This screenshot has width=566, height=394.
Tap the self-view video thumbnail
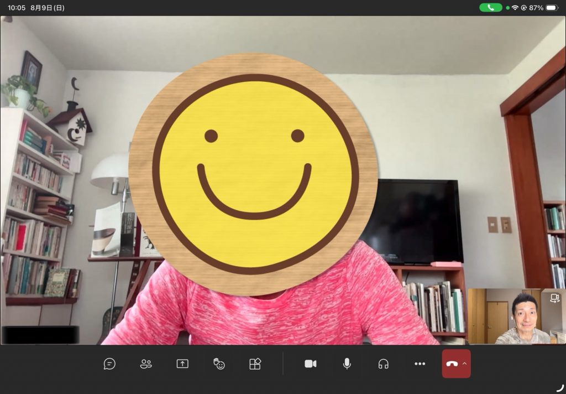(517, 316)
